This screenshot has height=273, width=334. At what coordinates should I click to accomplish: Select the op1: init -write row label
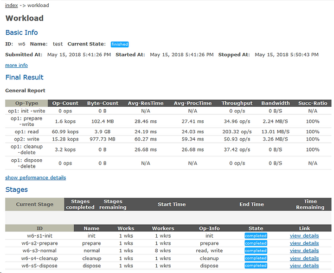click(x=26, y=111)
